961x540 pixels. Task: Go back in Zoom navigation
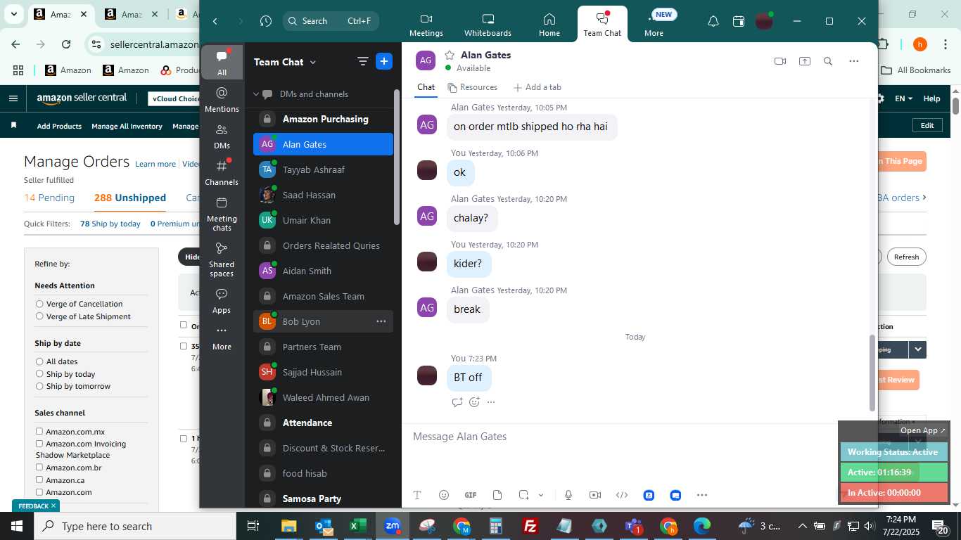(215, 21)
